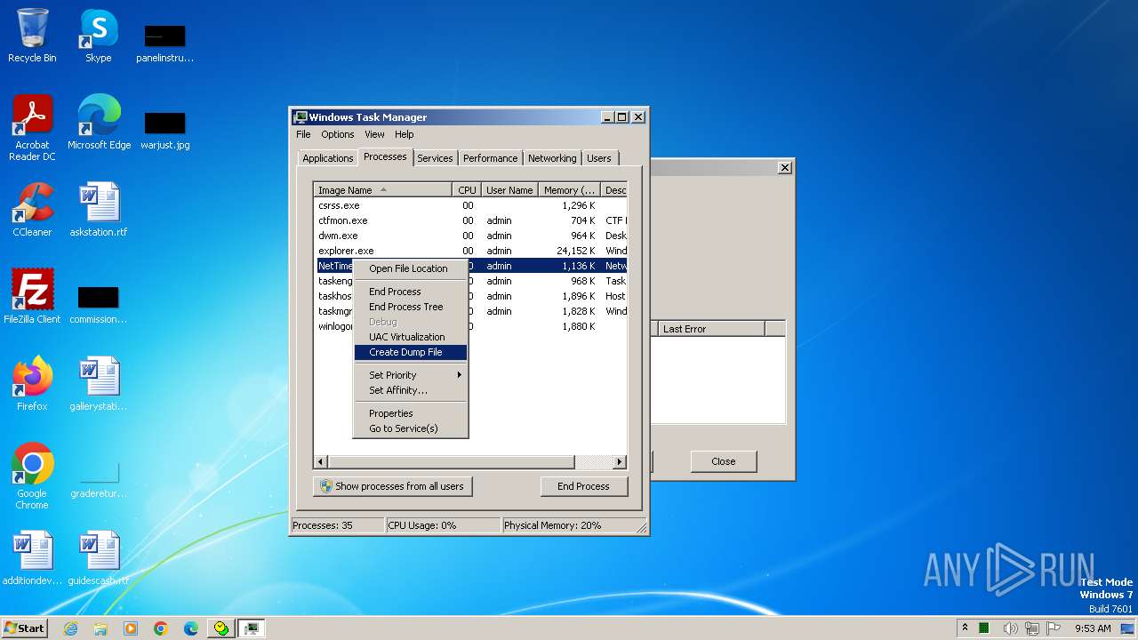This screenshot has width=1138, height=640.
Task: Click the End Process button at the bottom of Task Manager
Action: [584, 486]
